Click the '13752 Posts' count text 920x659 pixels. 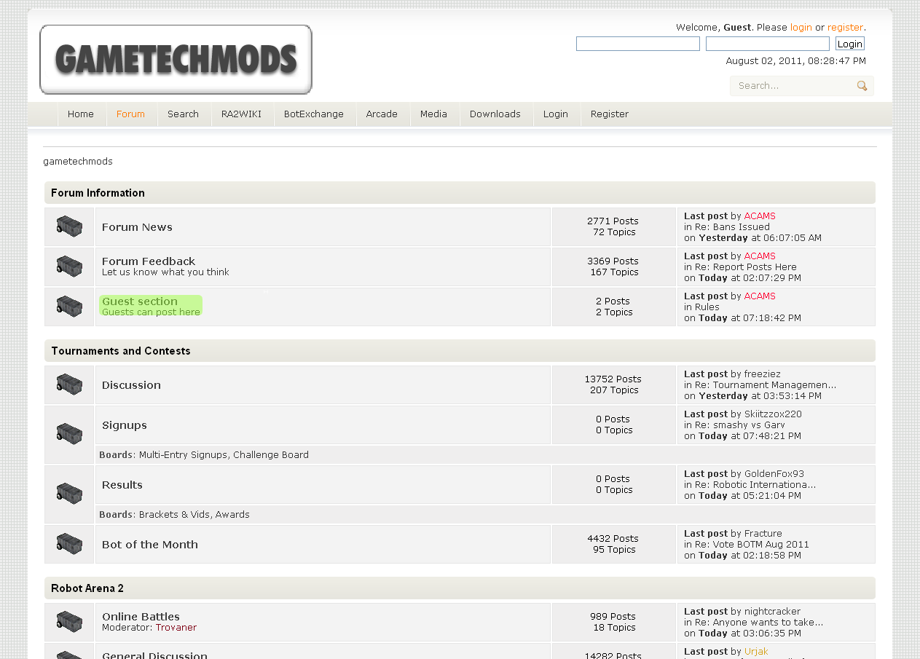click(x=613, y=379)
